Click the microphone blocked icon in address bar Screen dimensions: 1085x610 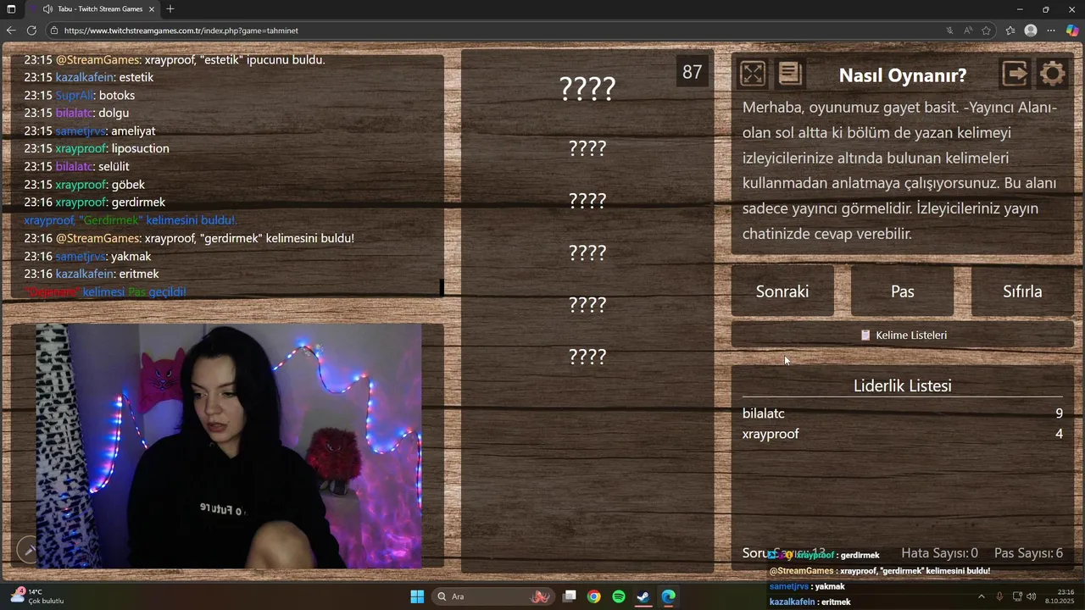click(x=949, y=30)
